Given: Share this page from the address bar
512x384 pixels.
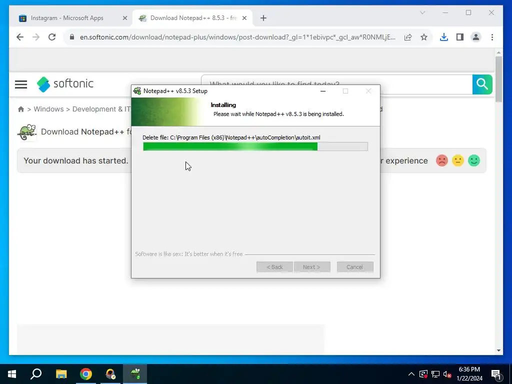Looking at the screenshot, I should pyautogui.click(x=408, y=37).
